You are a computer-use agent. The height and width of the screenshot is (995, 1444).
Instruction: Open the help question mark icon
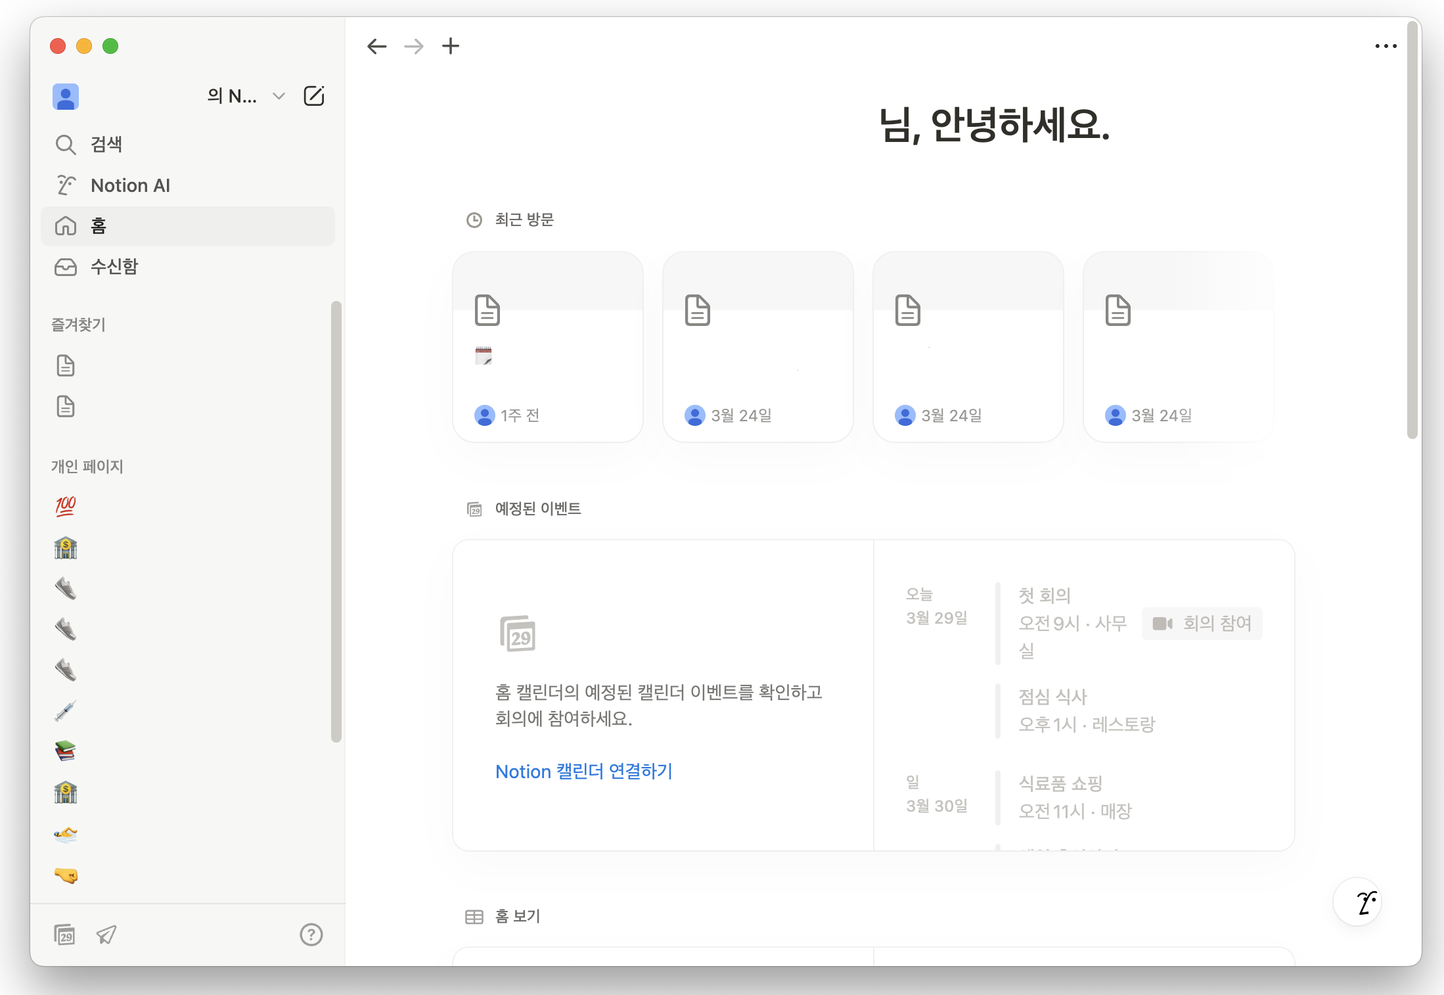(x=311, y=934)
